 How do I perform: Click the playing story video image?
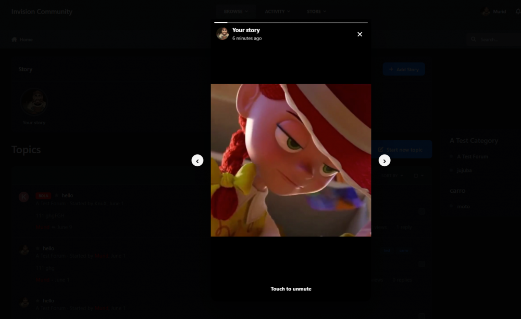(291, 161)
